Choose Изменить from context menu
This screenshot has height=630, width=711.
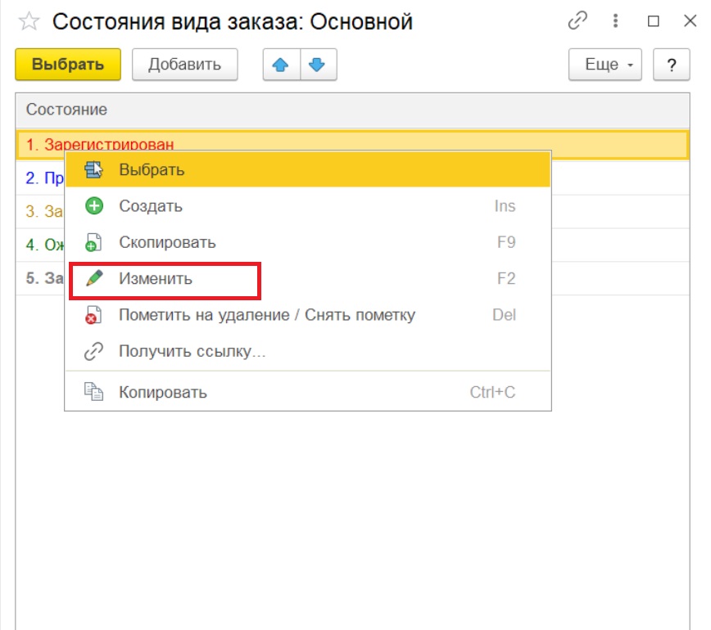[x=156, y=279]
